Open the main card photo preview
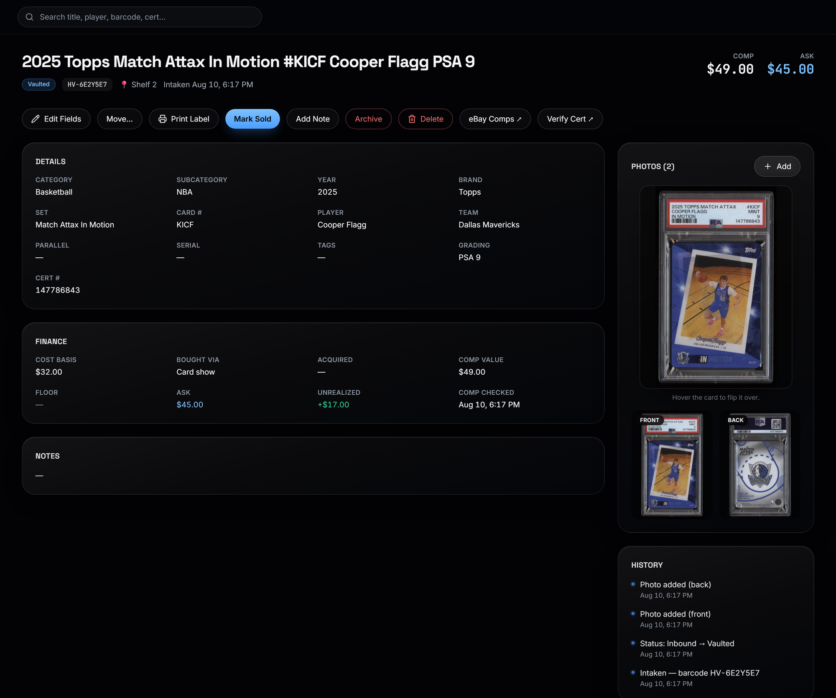This screenshot has width=836, height=698. point(716,287)
